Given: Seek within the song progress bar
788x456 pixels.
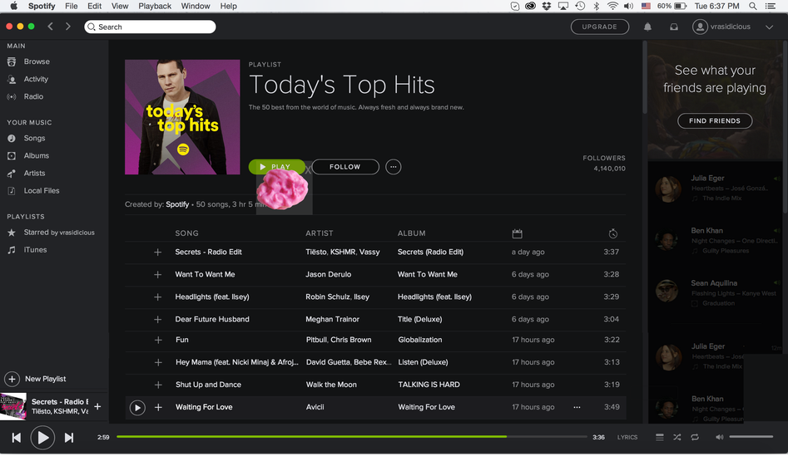Looking at the screenshot, I should [x=352, y=437].
